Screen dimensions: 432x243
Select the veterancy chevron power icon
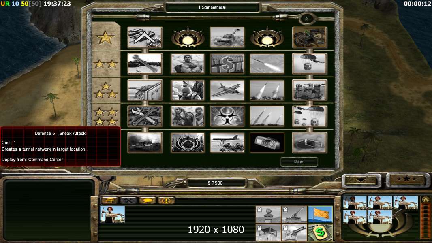coord(145,37)
